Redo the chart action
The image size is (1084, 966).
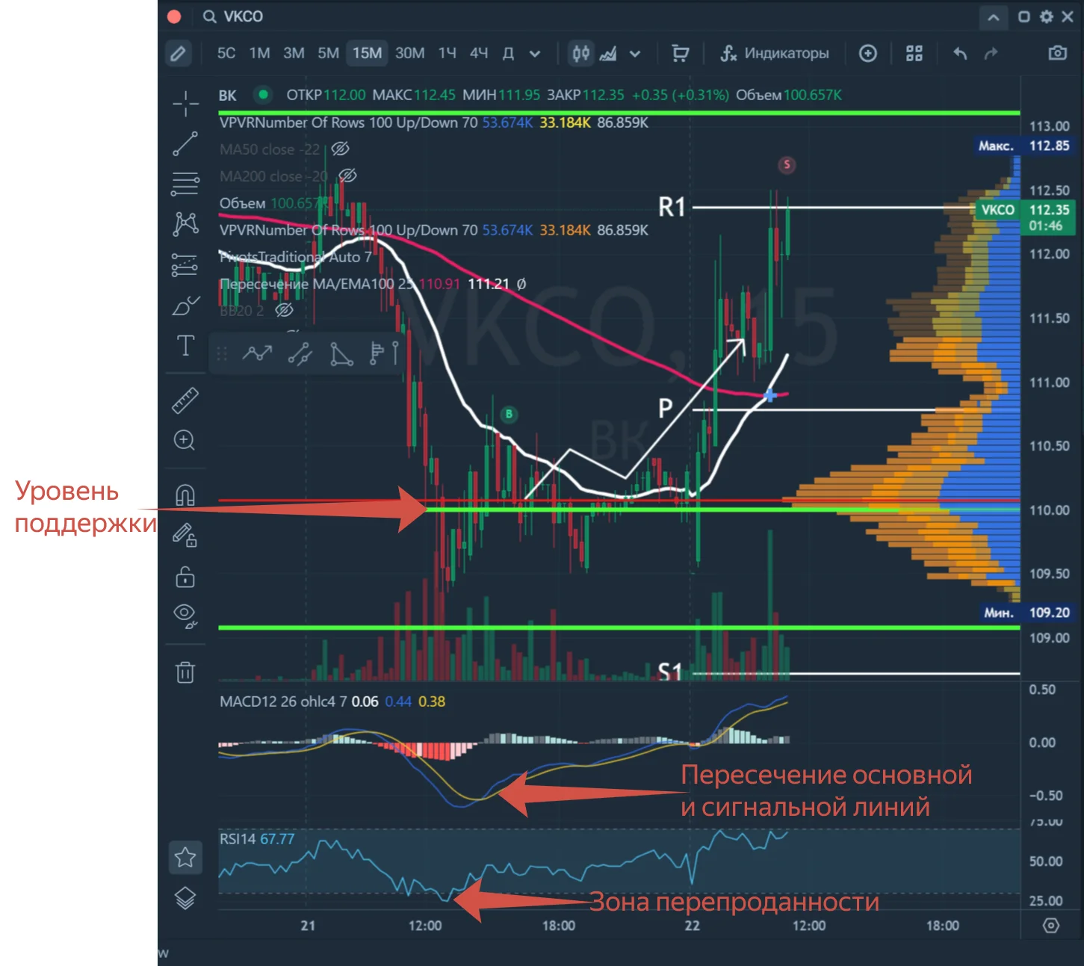(991, 53)
